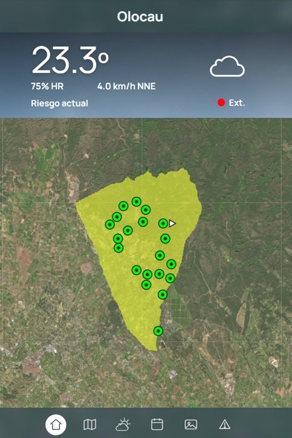The height and width of the screenshot is (438, 292).
Task: Click the white arrow marker on map
Action: click(172, 224)
